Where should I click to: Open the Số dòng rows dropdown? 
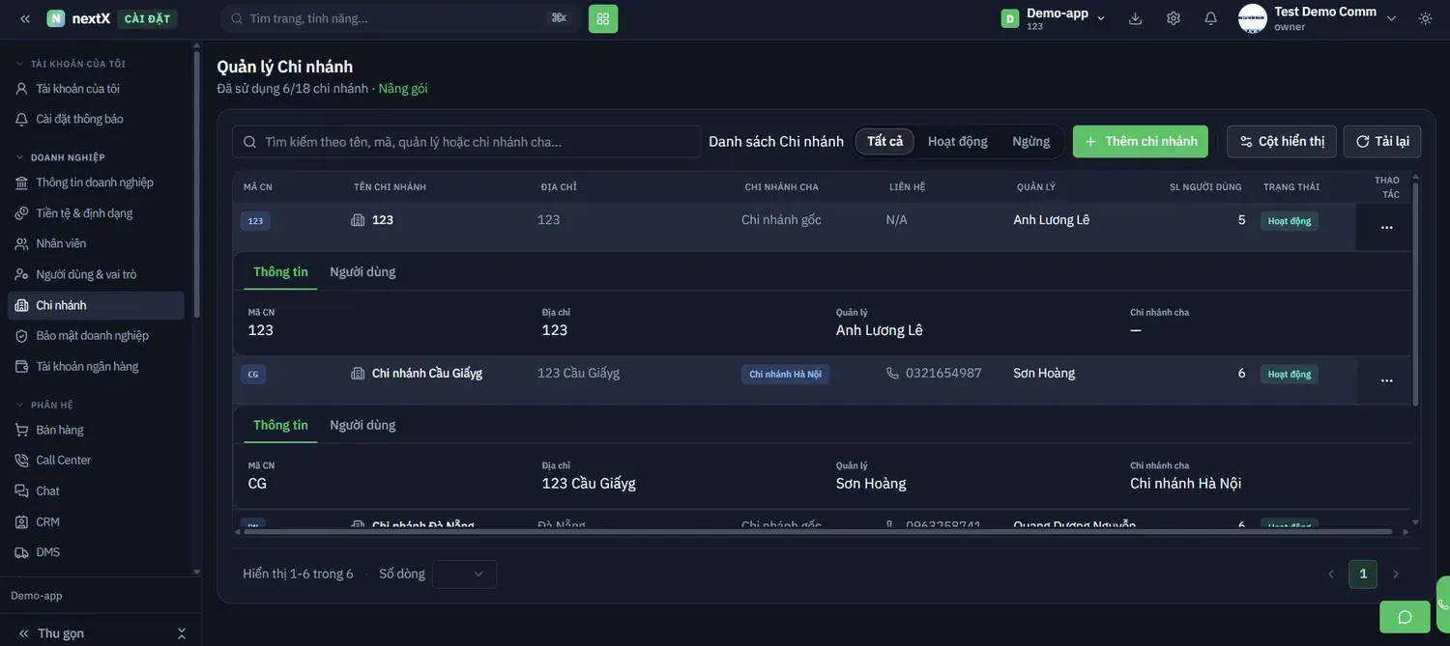465,575
